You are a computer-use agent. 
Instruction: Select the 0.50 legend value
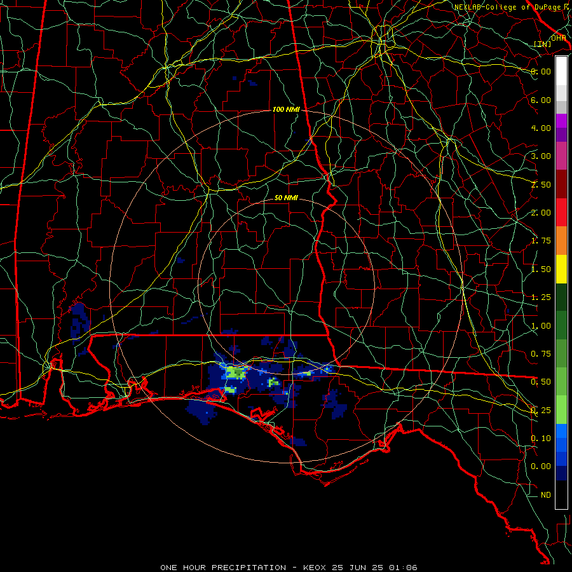point(541,382)
